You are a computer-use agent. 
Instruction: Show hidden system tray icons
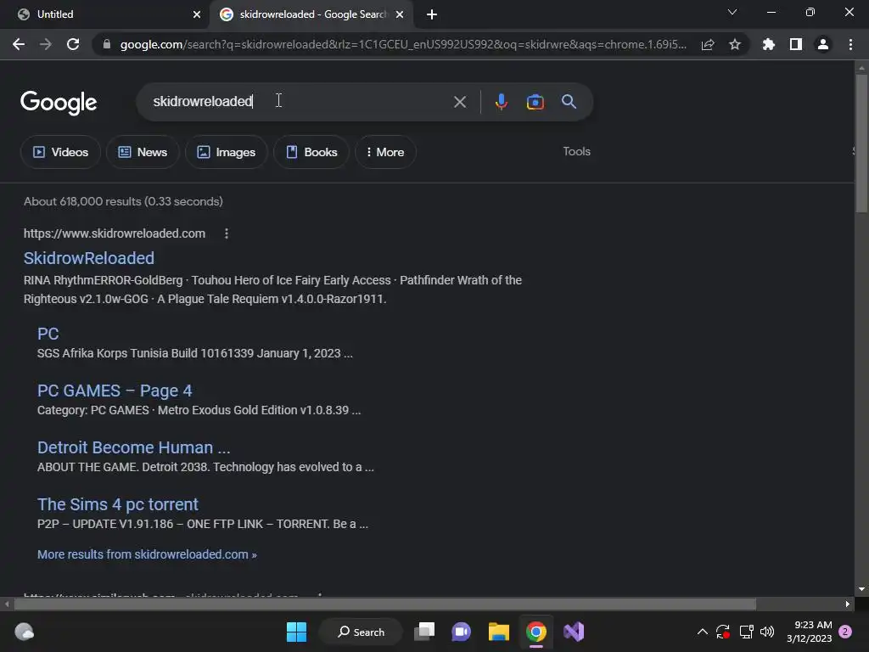[702, 632]
